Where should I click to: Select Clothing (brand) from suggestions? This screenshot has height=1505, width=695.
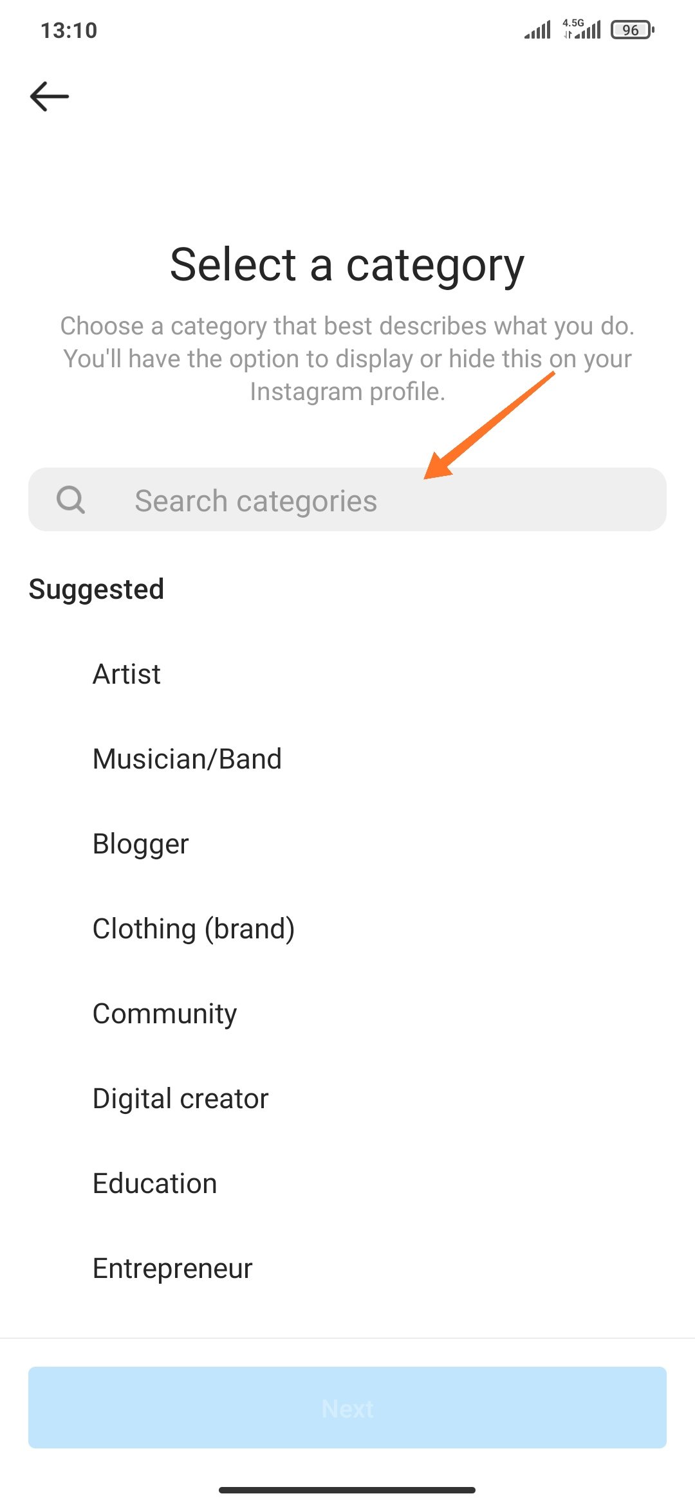[194, 929]
